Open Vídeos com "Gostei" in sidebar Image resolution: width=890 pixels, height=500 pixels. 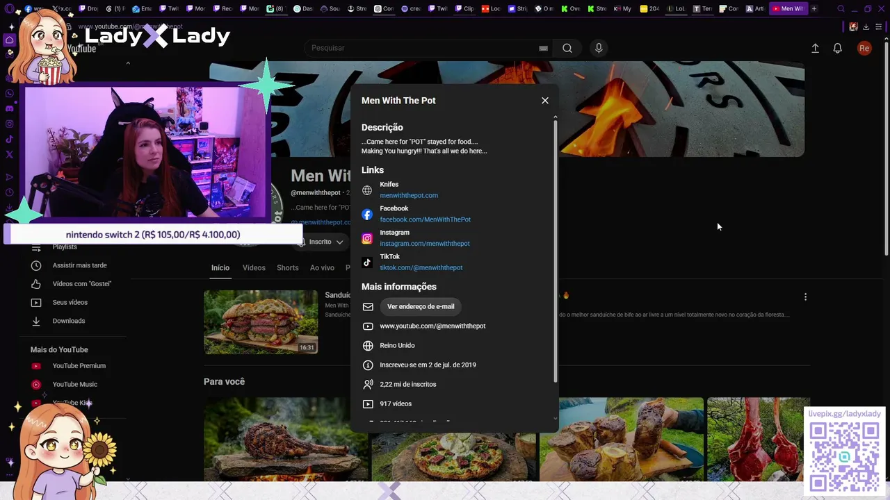pyautogui.click(x=81, y=284)
